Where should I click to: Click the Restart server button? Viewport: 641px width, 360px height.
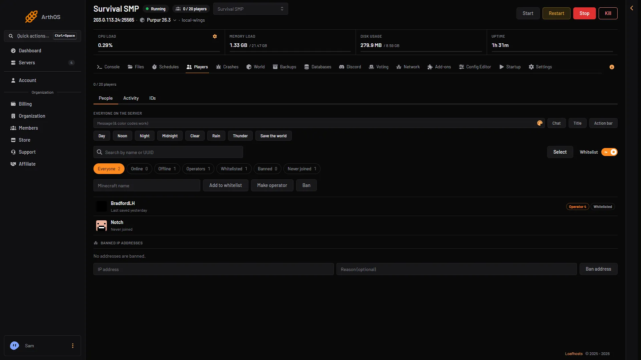pyautogui.click(x=556, y=13)
